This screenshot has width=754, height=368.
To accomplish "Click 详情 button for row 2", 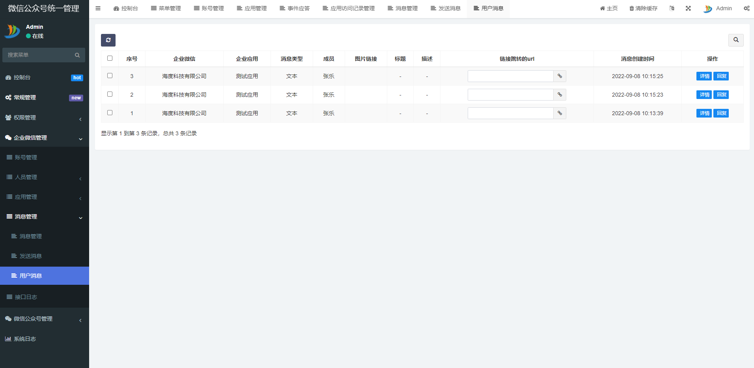I will [704, 95].
